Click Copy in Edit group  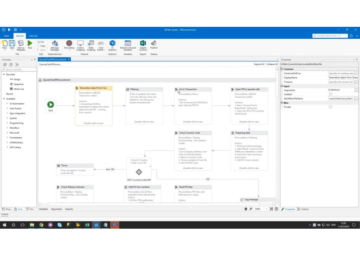click(42, 46)
